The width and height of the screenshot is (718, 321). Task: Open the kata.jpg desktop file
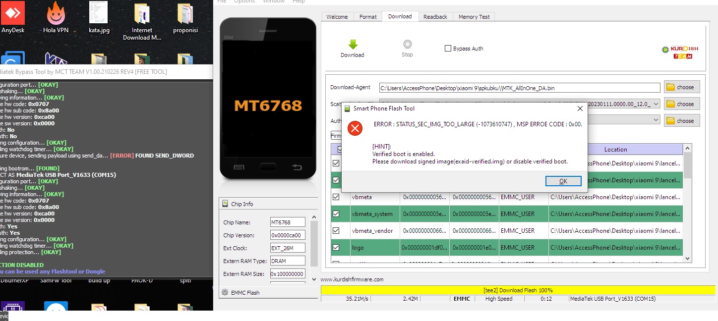point(99,13)
